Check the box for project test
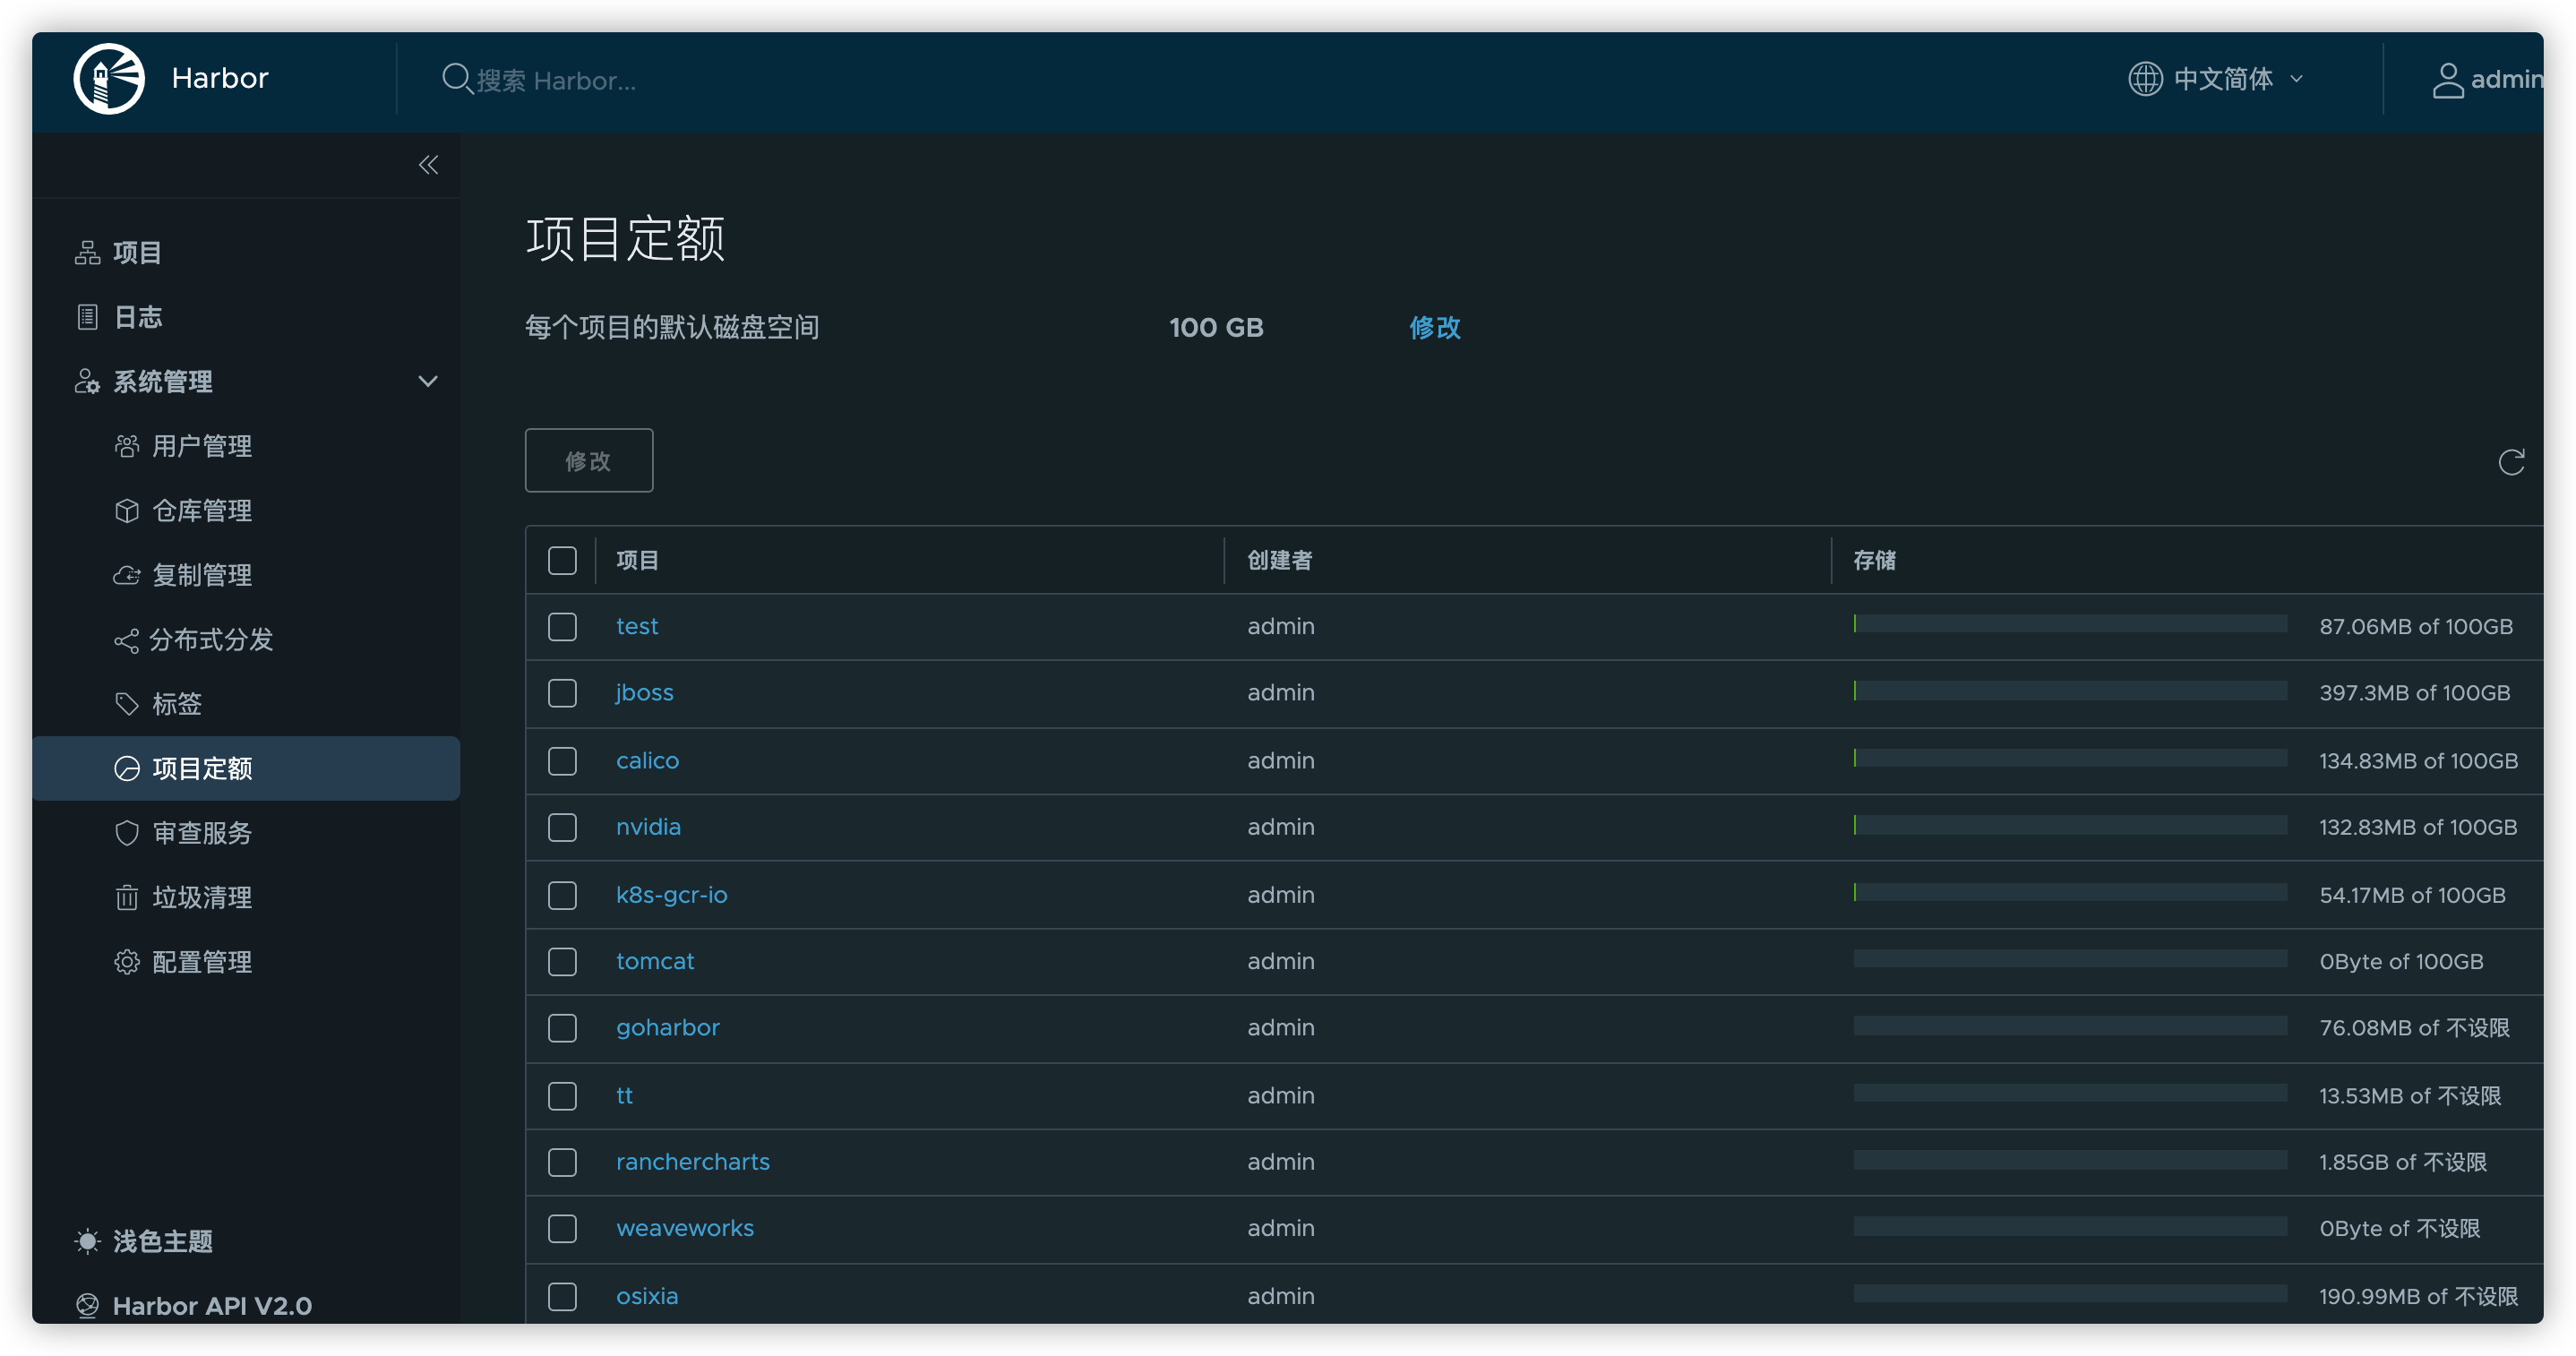Viewport: 2576px width, 1356px height. tap(562, 626)
